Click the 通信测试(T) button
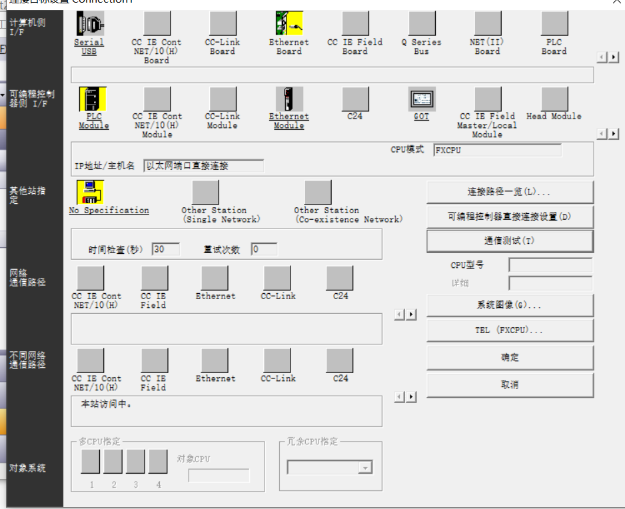Image resolution: width=625 pixels, height=509 pixels. point(510,241)
